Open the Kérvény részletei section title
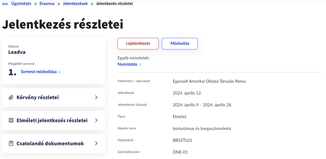 [38, 97]
